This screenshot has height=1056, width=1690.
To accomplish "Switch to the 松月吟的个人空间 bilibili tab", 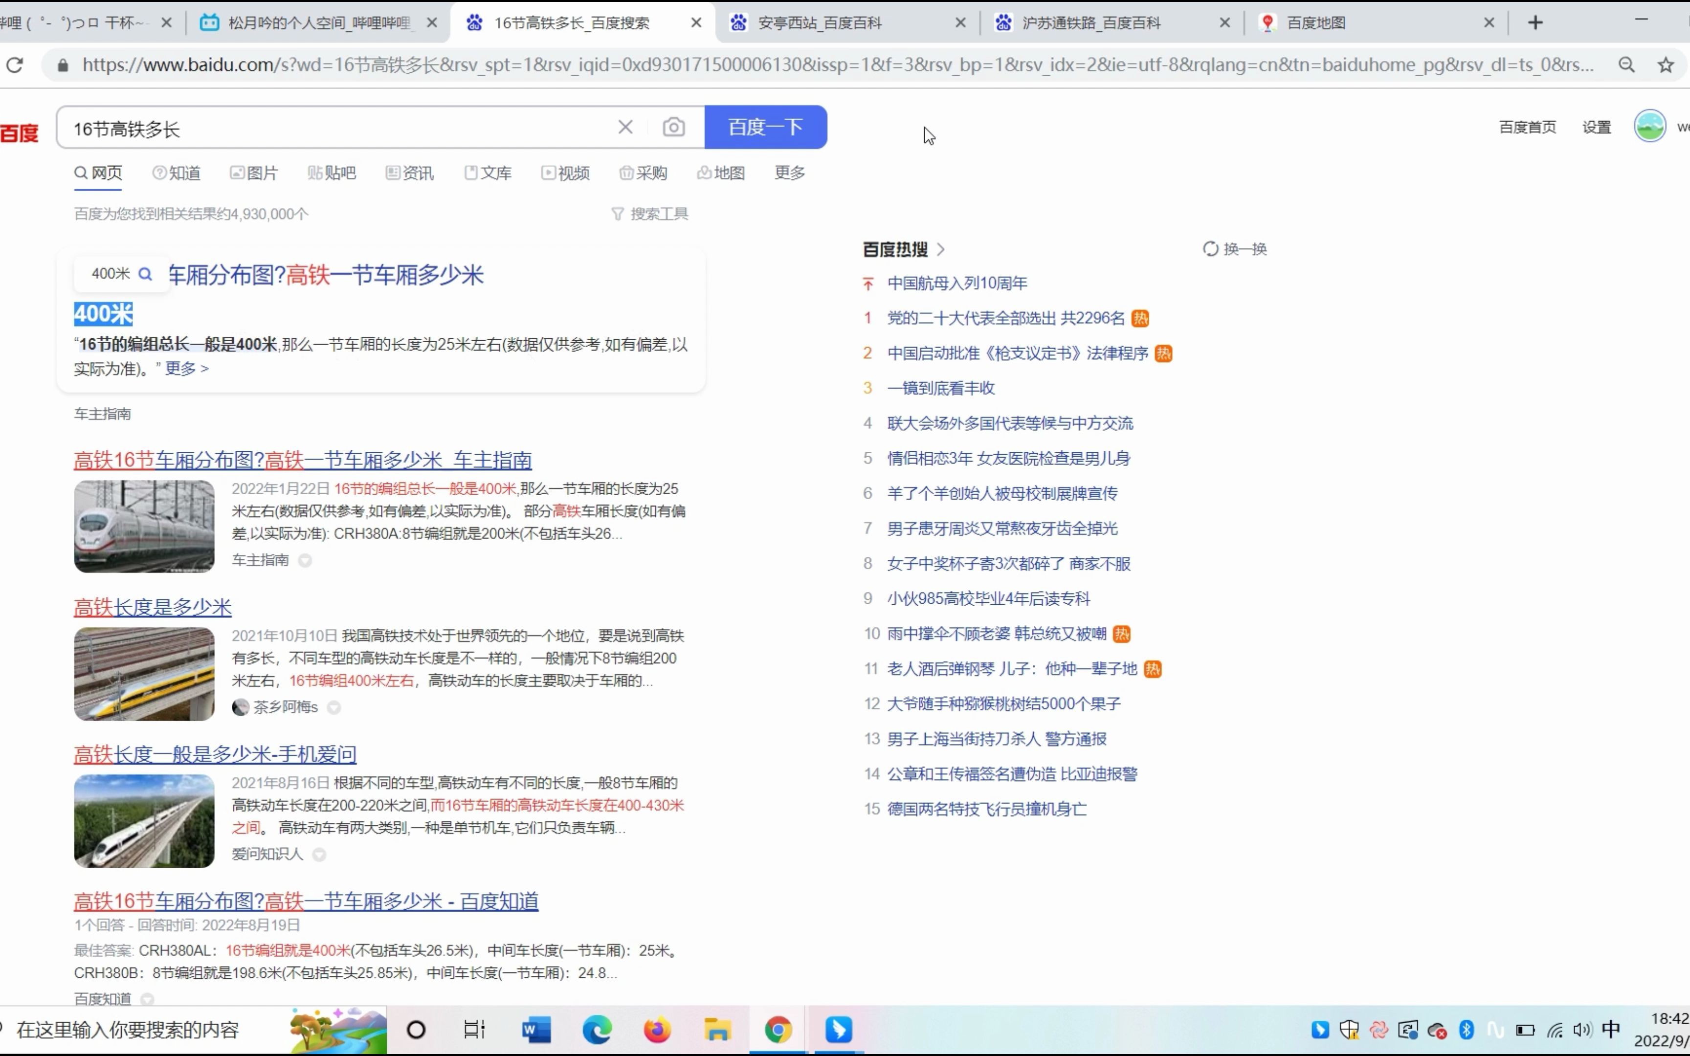I will pyautogui.click(x=318, y=23).
